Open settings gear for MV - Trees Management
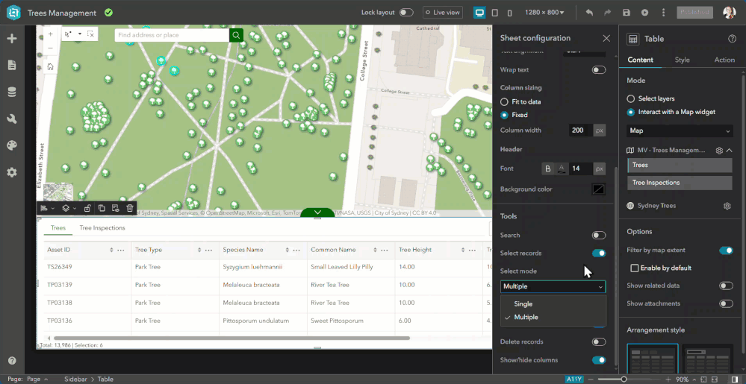Image resolution: width=746 pixels, height=384 pixels. 719,151
